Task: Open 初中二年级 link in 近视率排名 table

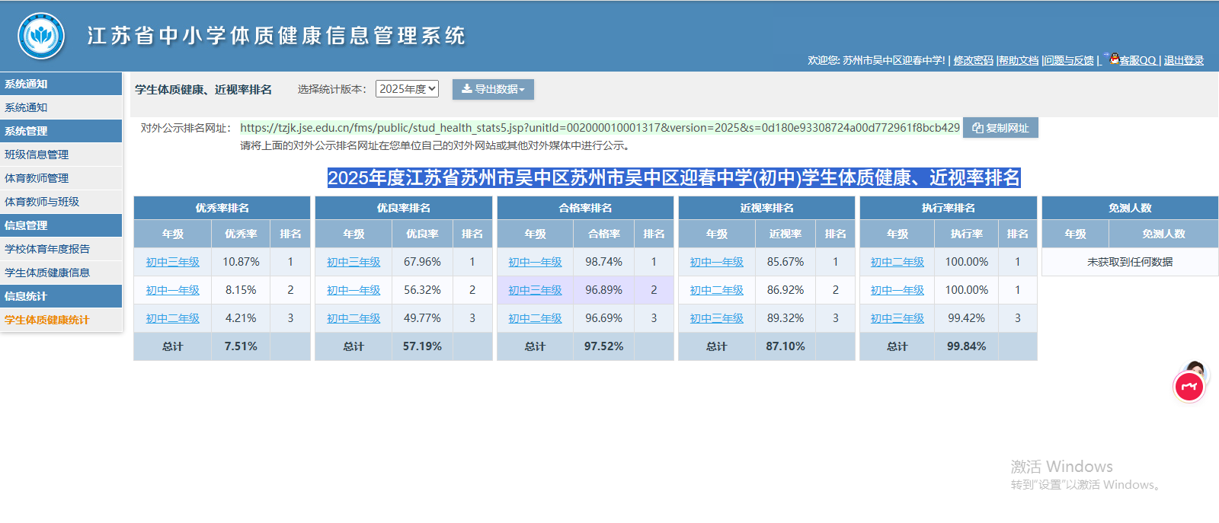Action: pos(716,290)
